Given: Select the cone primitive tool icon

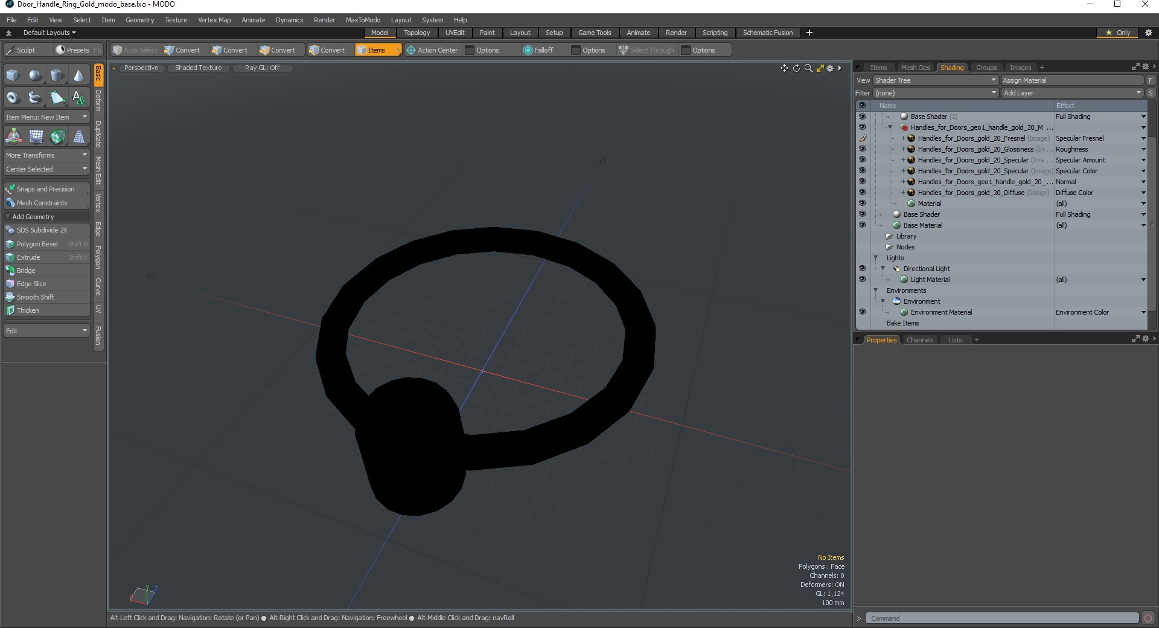Looking at the screenshot, I should coord(78,75).
